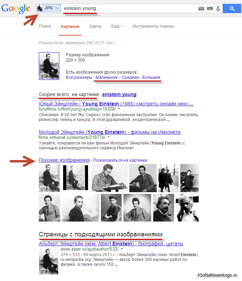This screenshot has width=242, height=281.
Task: Expand the Ещё dropdown menu
Action: coord(117,26)
